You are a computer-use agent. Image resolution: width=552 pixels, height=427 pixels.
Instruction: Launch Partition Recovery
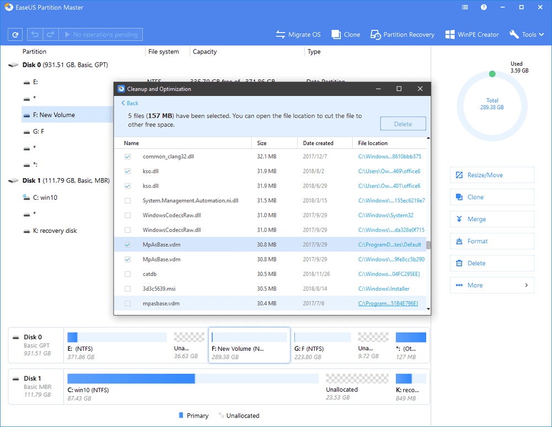coord(402,34)
